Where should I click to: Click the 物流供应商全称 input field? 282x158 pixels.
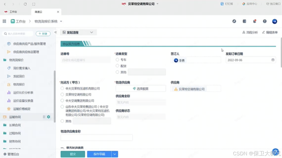(96, 137)
